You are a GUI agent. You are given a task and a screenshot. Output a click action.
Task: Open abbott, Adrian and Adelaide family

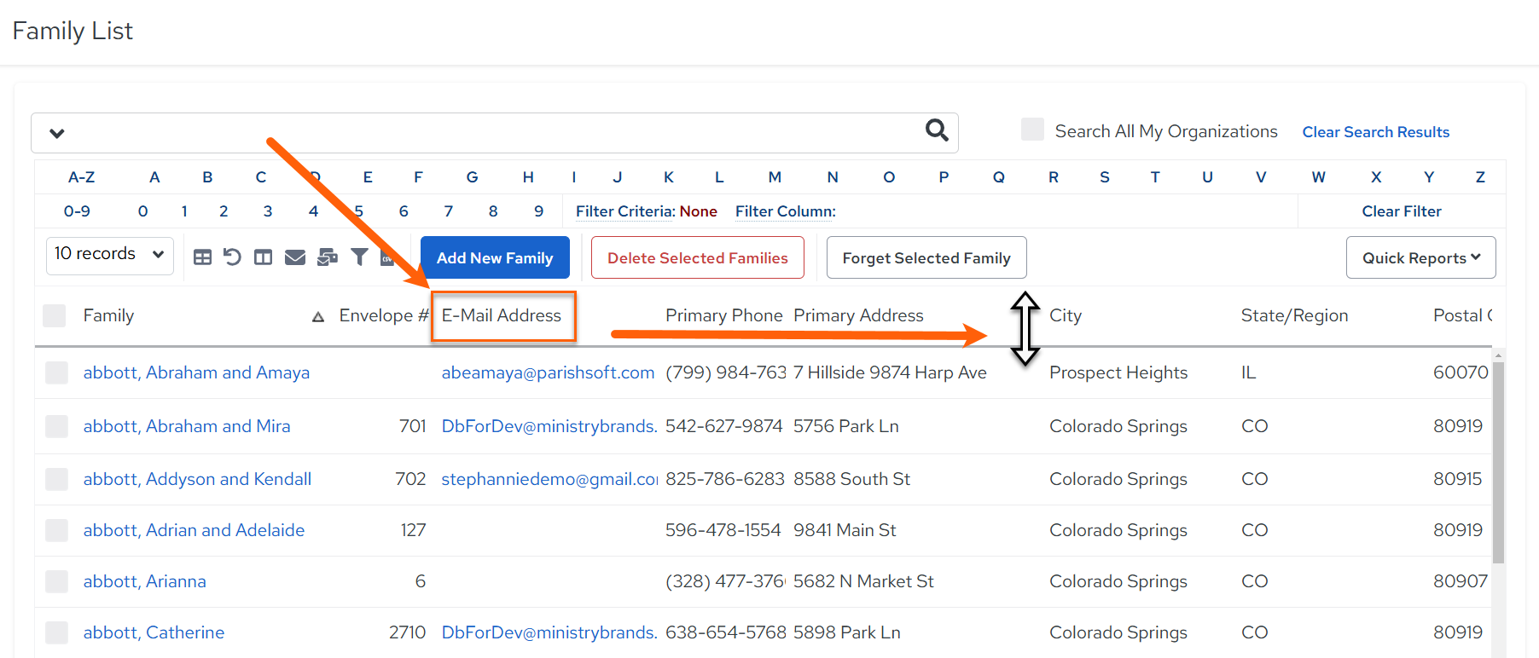click(x=194, y=530)
